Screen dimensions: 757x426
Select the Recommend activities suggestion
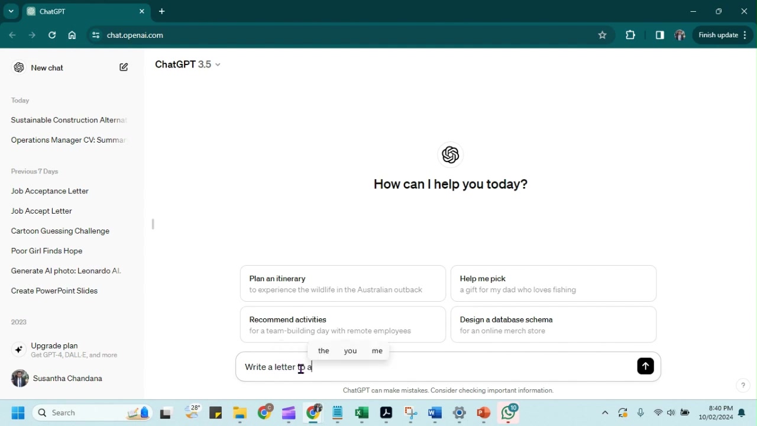[343, 325]
